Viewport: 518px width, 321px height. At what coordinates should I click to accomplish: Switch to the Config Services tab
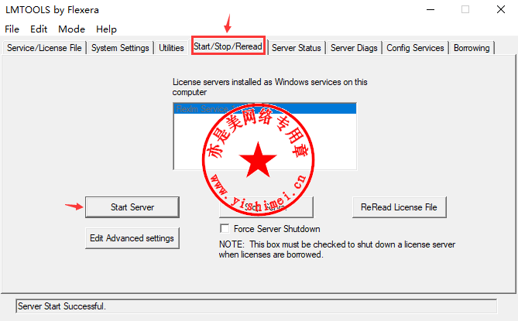click(x=415, y=48)
